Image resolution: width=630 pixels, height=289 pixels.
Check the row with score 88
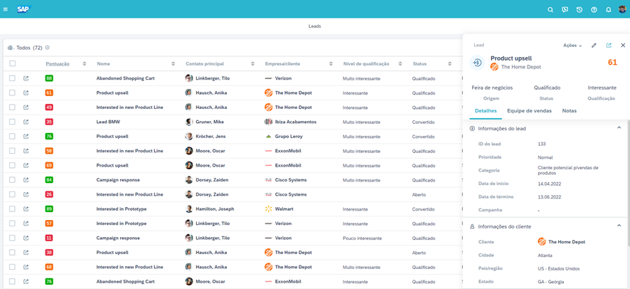[x=13, y=78]
